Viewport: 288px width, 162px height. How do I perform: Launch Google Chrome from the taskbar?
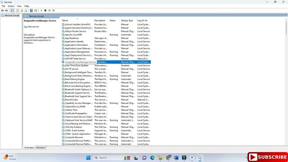168,157
